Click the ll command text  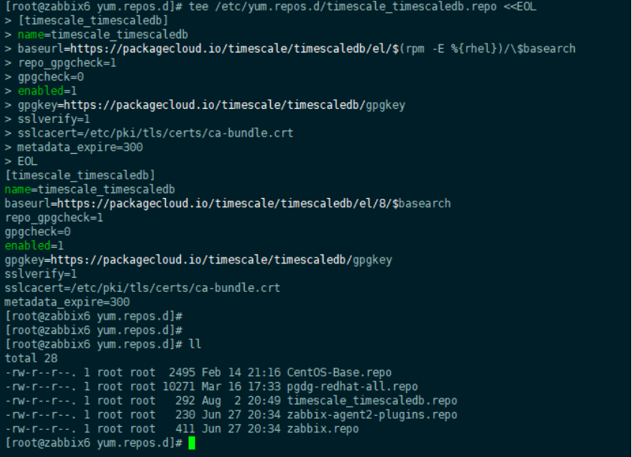tap(194, 344)
